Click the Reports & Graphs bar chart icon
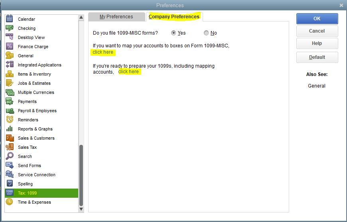Screen dimensions: 347x222 (x=10, y=129)
